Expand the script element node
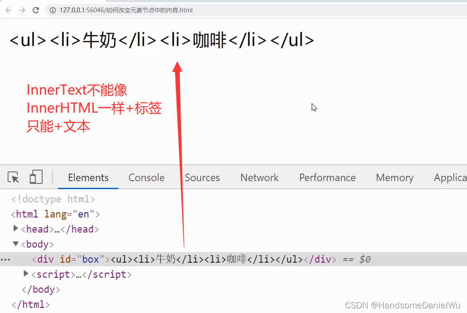467x313 pixels. click(x=26, y=274)
